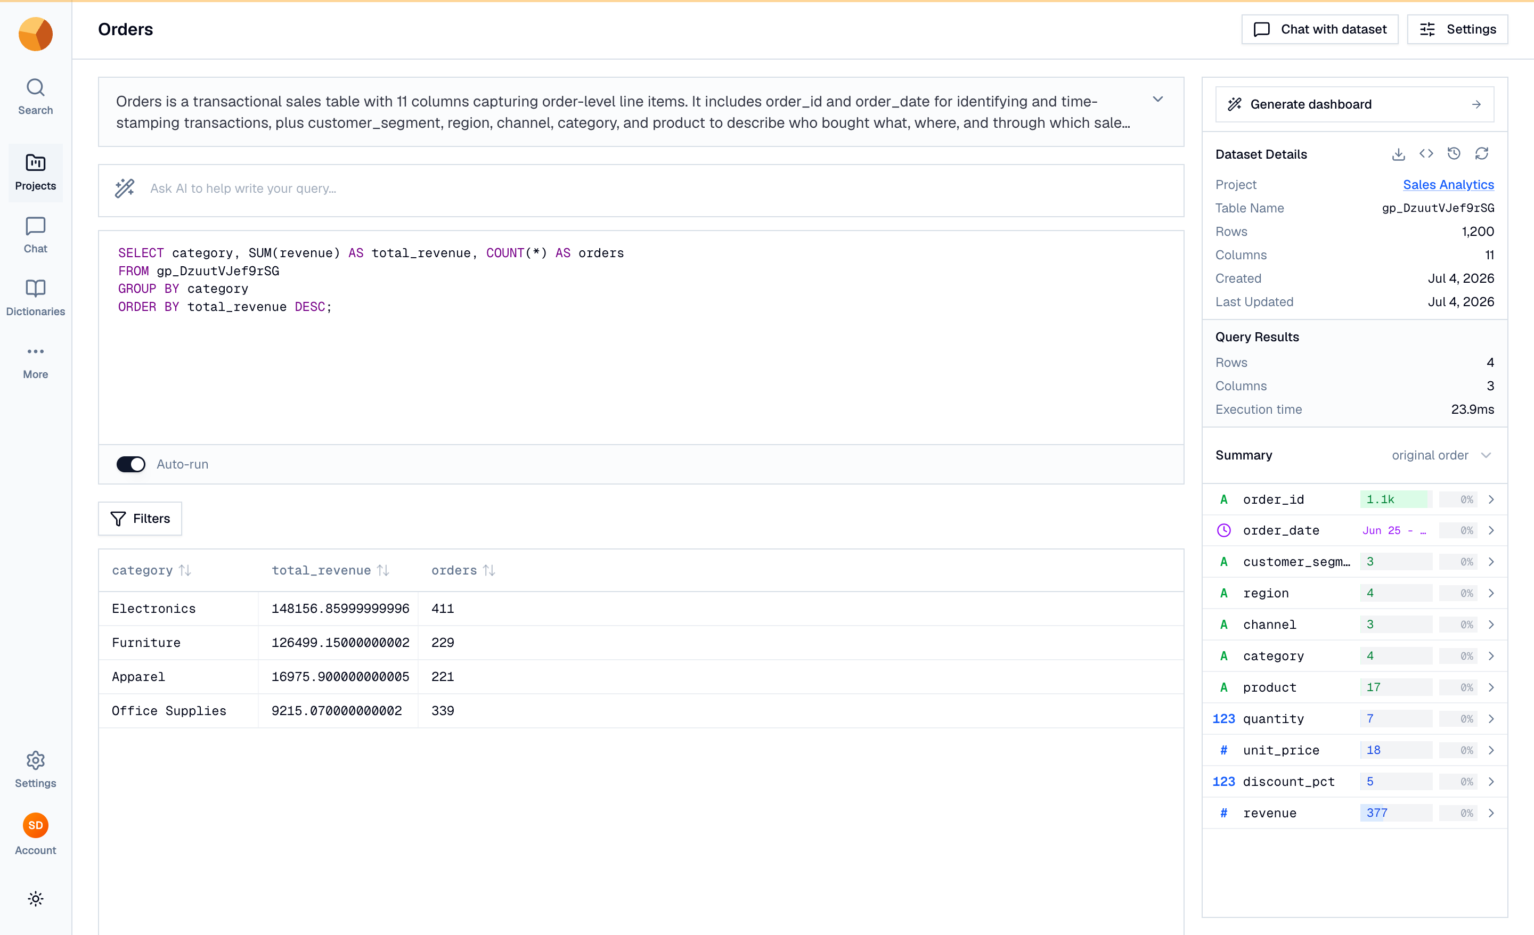1534x935 pixels.
Task: Expand the dataset description
Action: click(1157, 100)
